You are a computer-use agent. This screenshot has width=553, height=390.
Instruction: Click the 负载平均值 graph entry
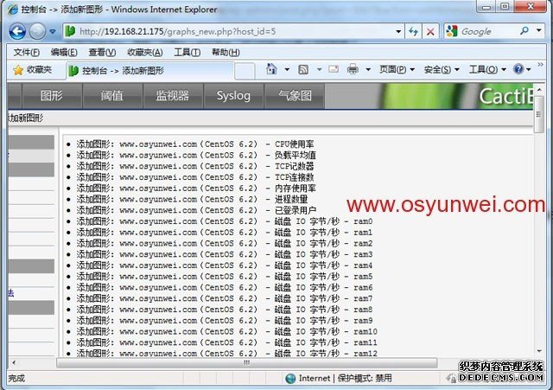(x=196, y=155)
